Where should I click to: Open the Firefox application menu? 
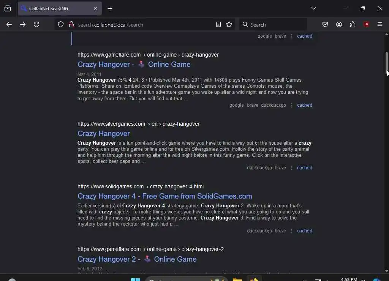pos(380,24)
